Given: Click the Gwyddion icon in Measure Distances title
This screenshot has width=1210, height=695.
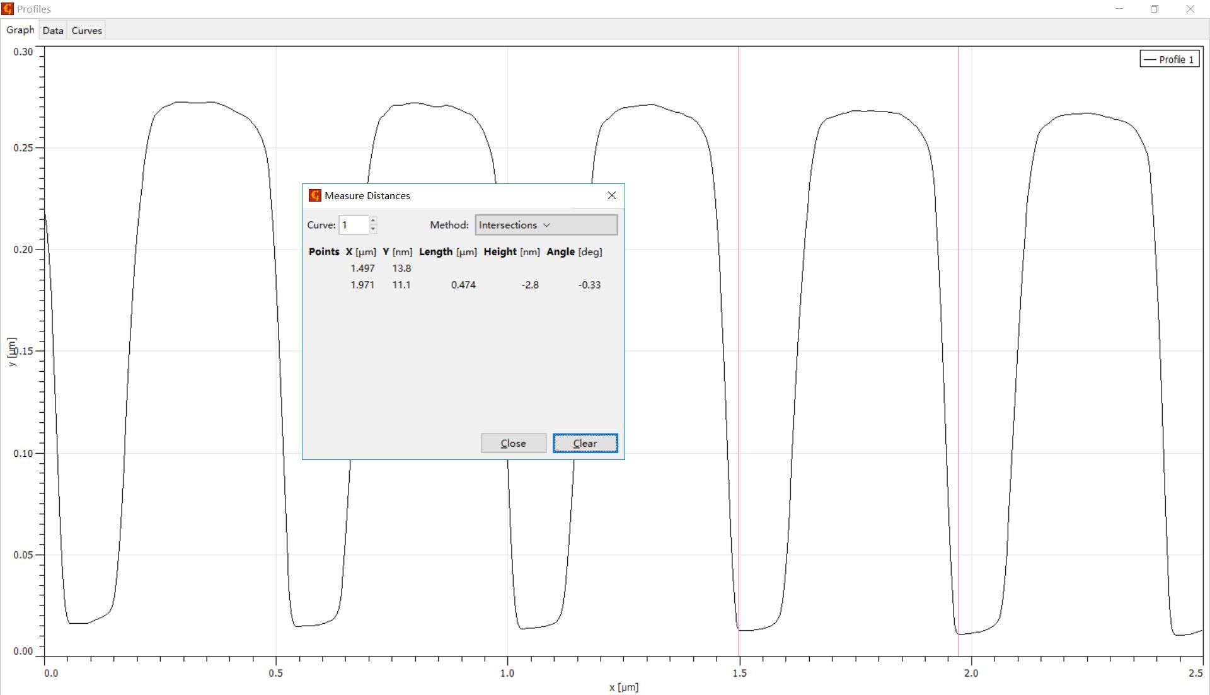Looking at the screenshot, I should click(315, 195).
